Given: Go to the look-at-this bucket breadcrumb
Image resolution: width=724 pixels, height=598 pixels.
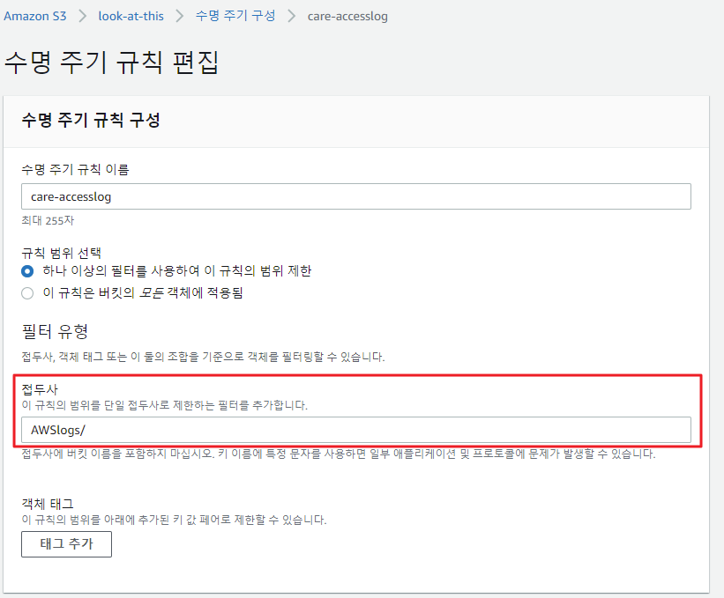Looking at the screenshot, I should point(131,16).
